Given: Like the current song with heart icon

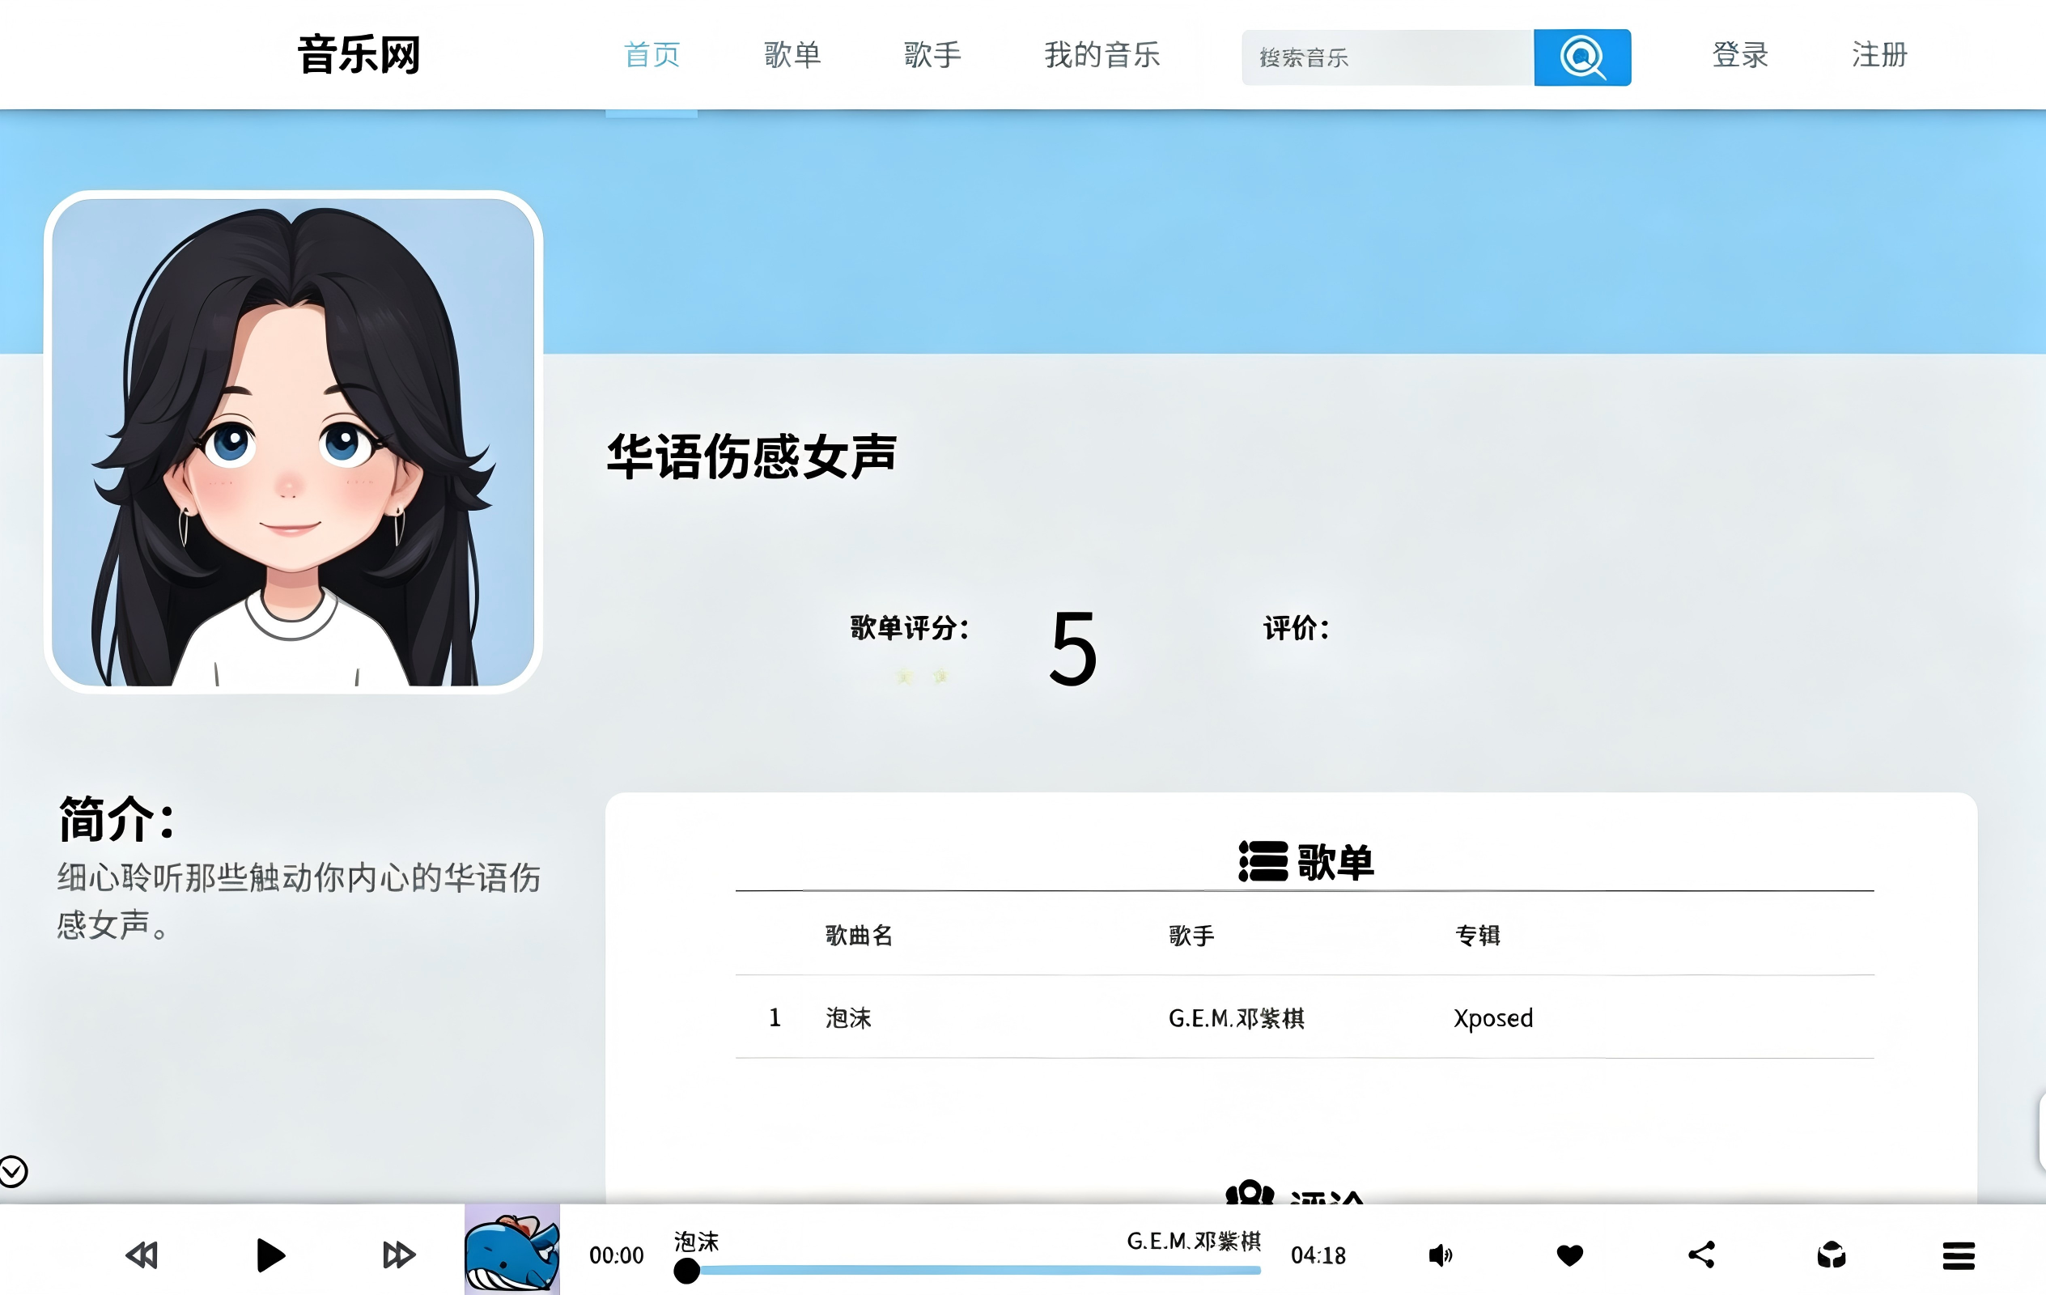Looking at the screenshot, I should (x=1569, y=1255).
